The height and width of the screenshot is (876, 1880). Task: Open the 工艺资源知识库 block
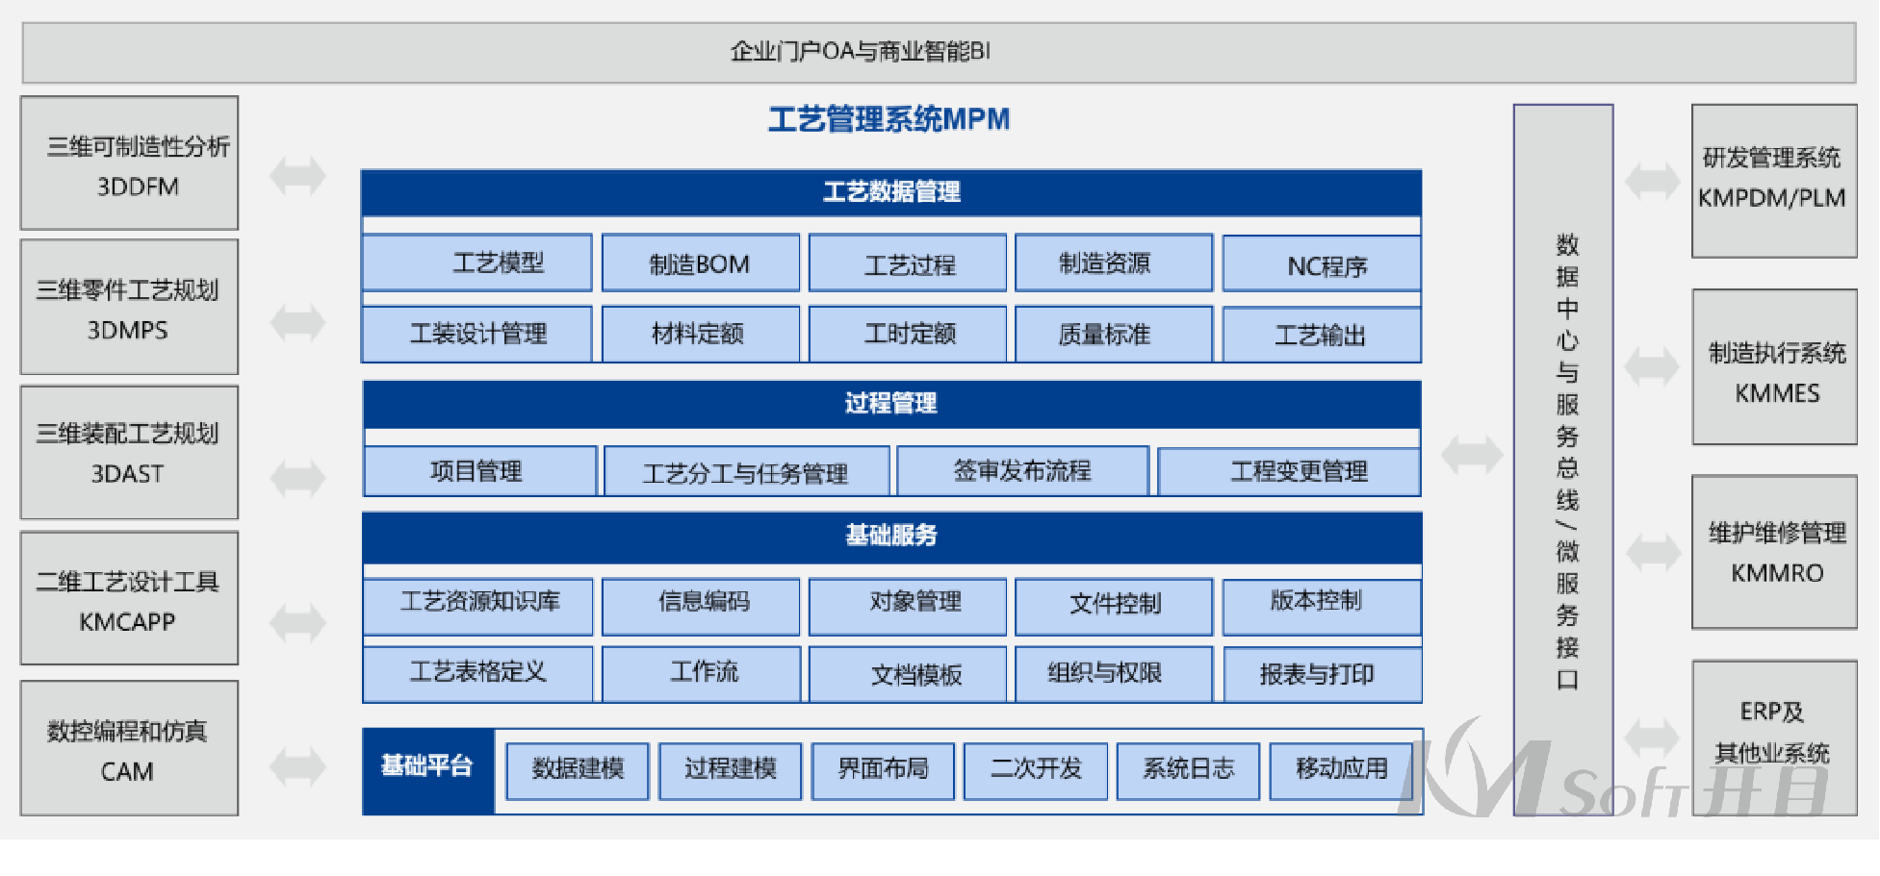(x=476, y=606)
